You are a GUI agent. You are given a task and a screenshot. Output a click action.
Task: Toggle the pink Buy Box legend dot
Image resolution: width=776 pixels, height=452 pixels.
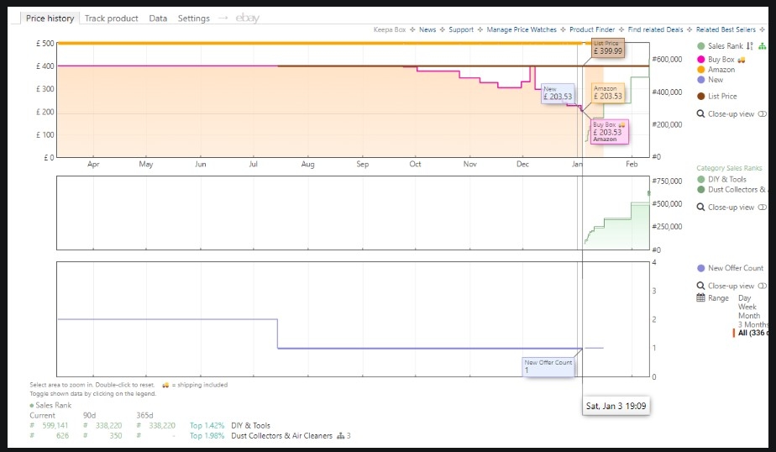coord(701,60)
